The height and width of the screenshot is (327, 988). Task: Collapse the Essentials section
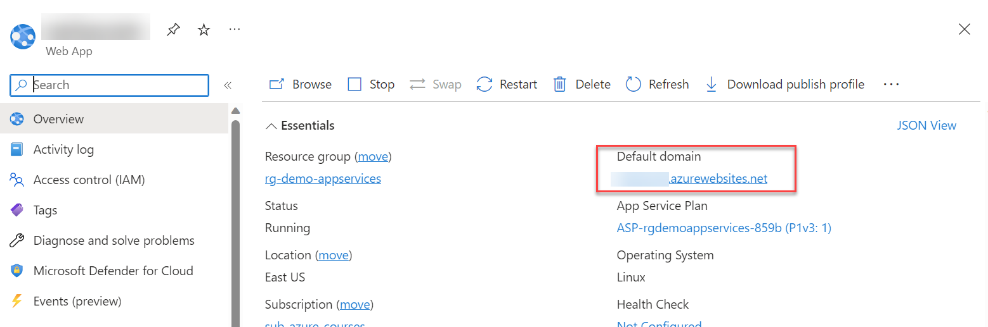pyautogui.click(x=271, y=126)
